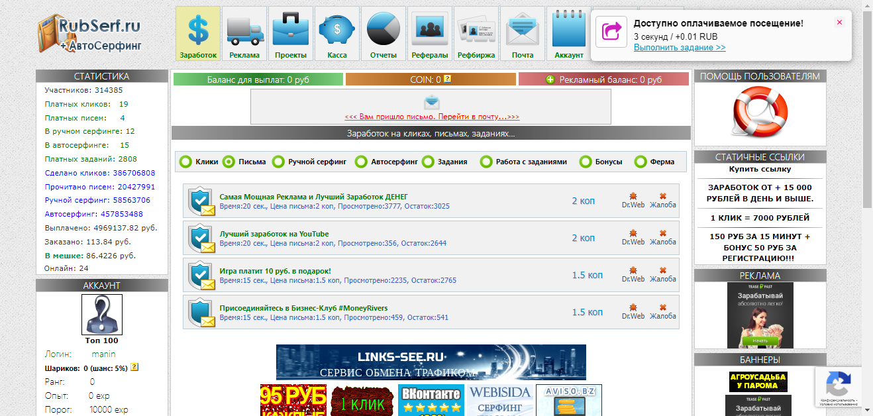Open static link 150 руб за 15 минут
This screenshot has width=873, height=416.
click(x=760, y=246)
